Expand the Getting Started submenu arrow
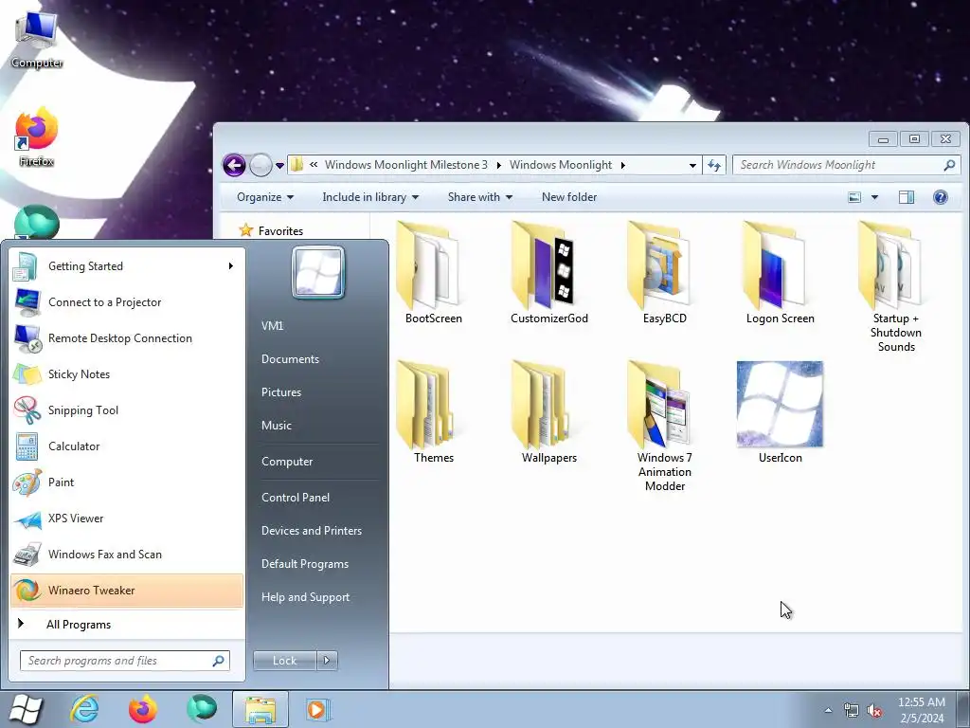This screenshot has width=970, height=728. [x=231, y=266]
